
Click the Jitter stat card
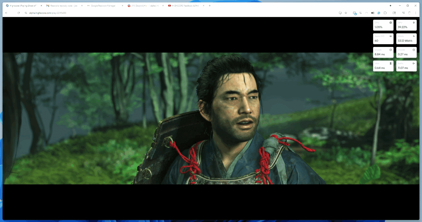coord(383,66)
